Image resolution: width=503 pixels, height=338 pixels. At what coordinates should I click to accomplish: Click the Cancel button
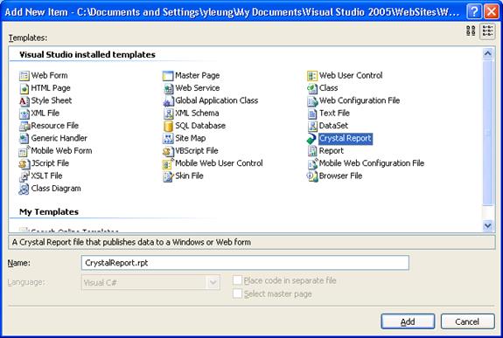point(467,321)
